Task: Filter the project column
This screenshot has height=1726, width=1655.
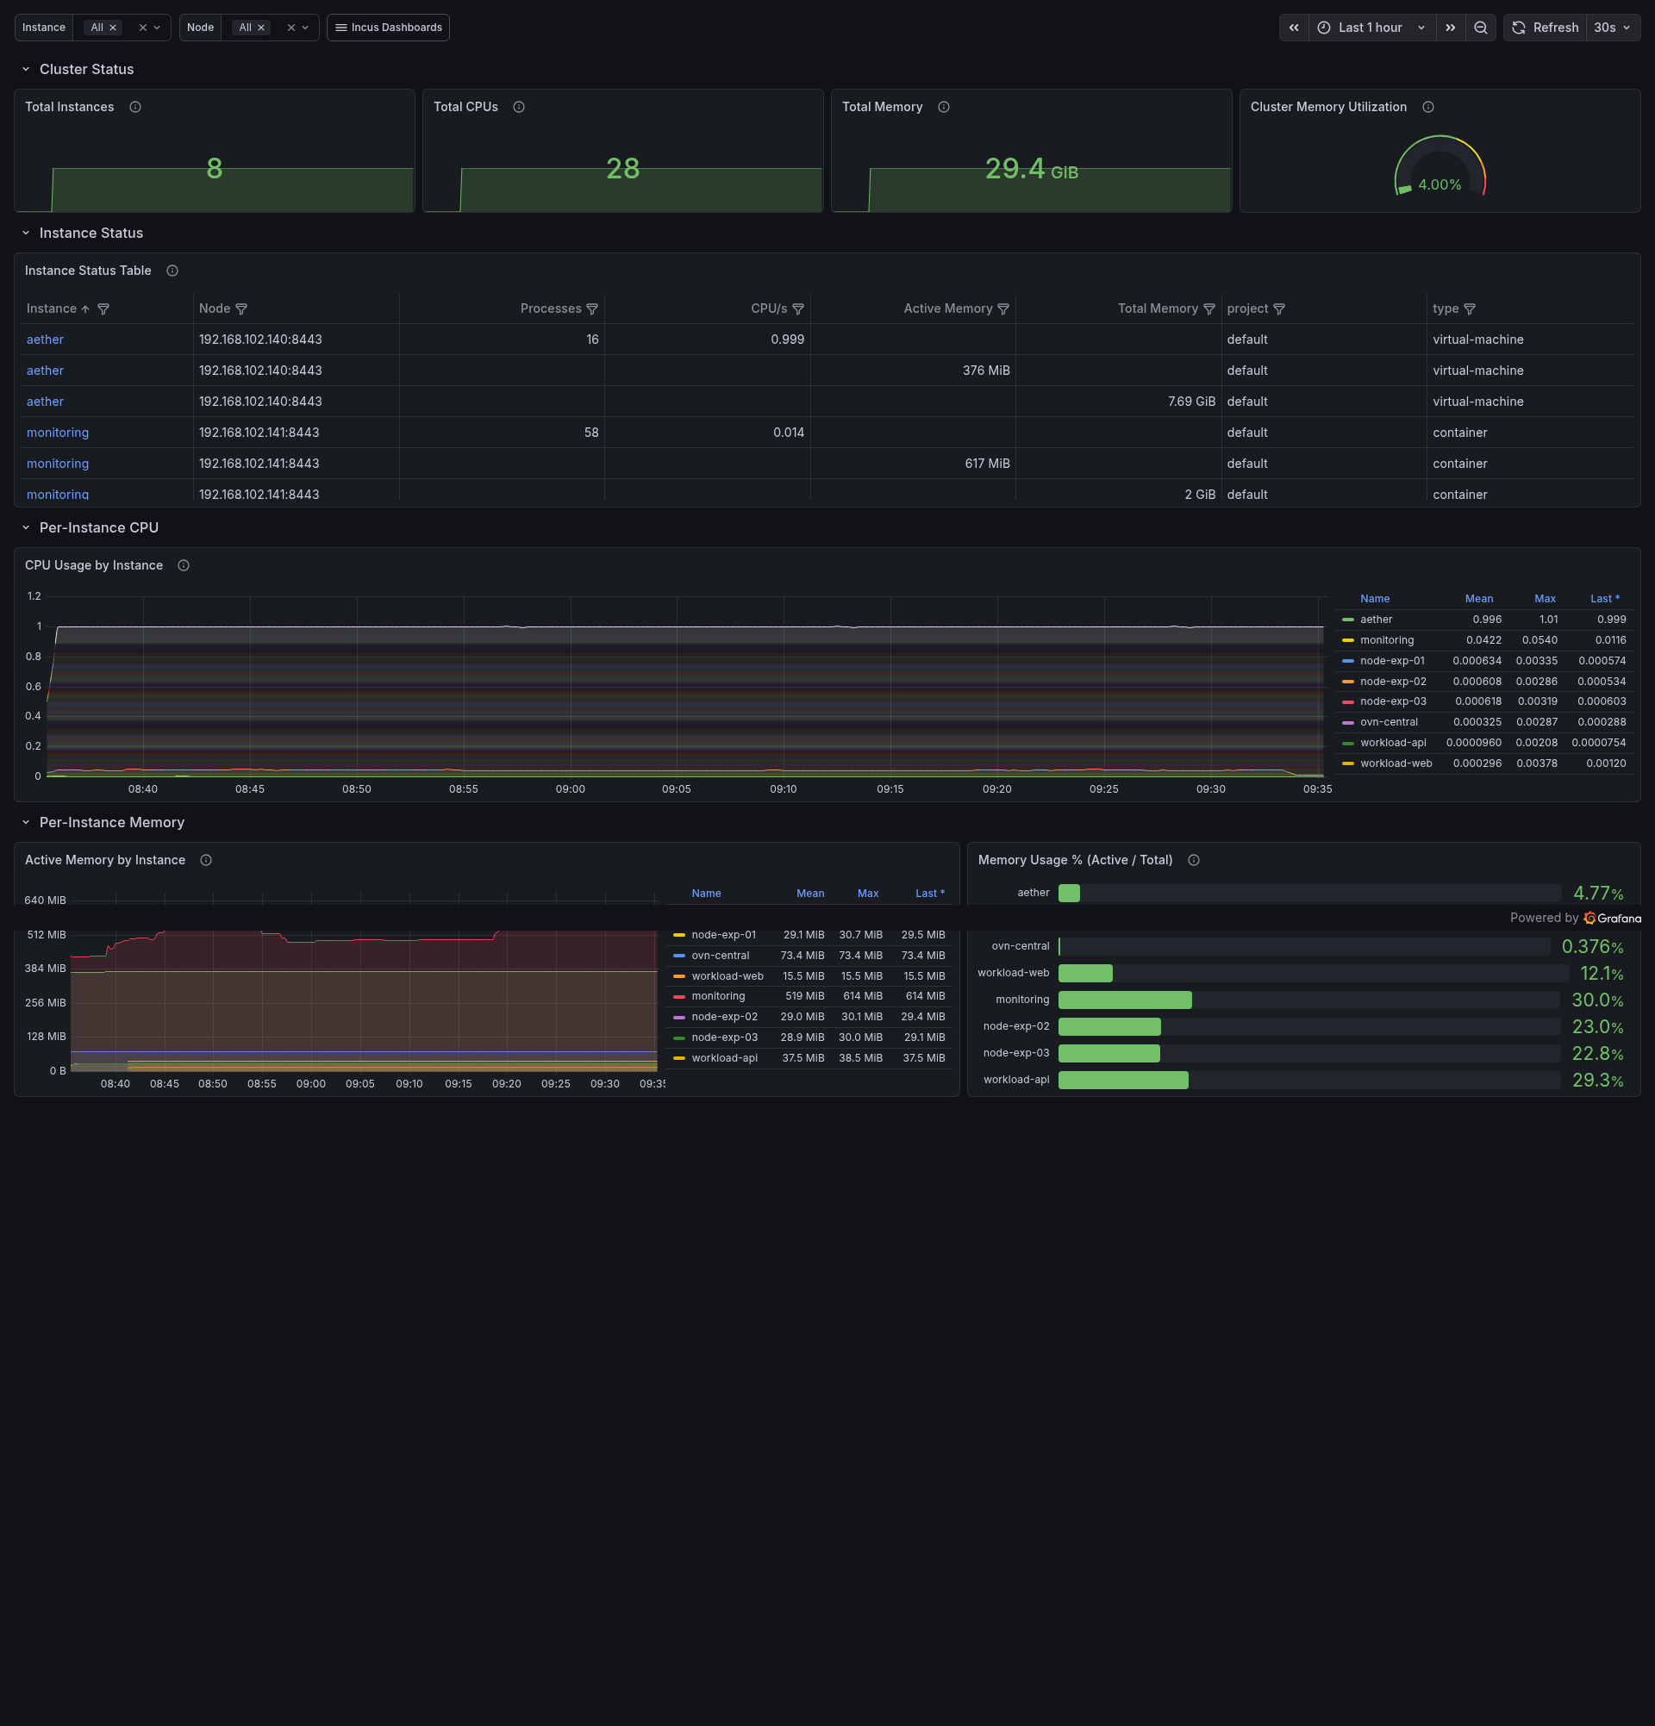Action: 1279,309
